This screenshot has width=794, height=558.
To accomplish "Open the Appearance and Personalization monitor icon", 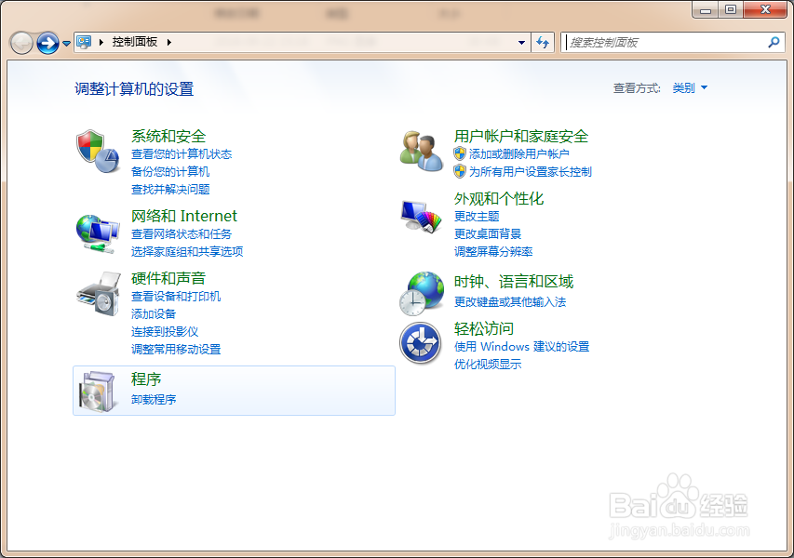I will (x=422, y=216).
